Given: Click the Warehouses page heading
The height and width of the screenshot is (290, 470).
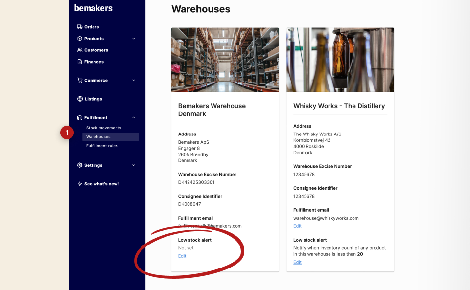Looking at the screenshot, I should pyautogui.click(x=201, y=9).
